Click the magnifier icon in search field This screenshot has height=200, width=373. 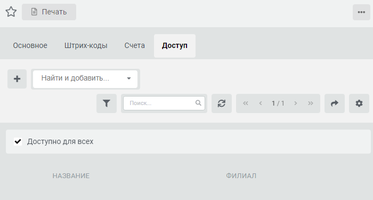click(x=198, y=103)
